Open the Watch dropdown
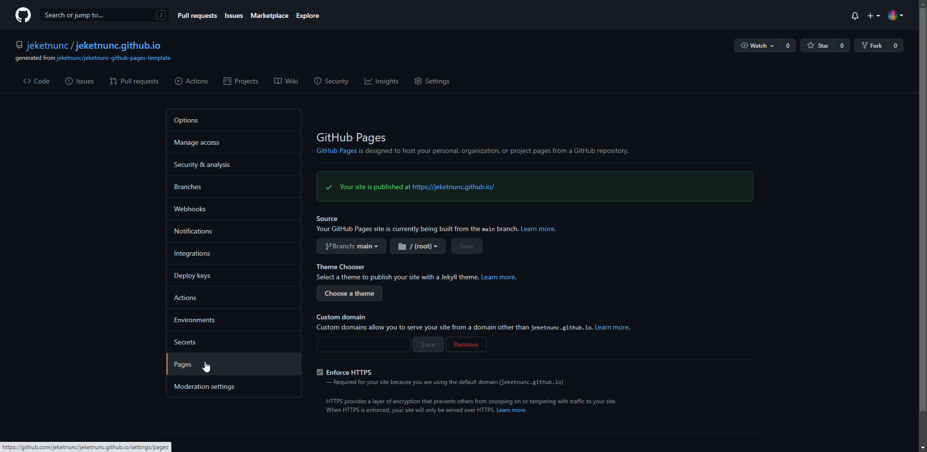Screen dimensions: 927x452 [757, 45]
